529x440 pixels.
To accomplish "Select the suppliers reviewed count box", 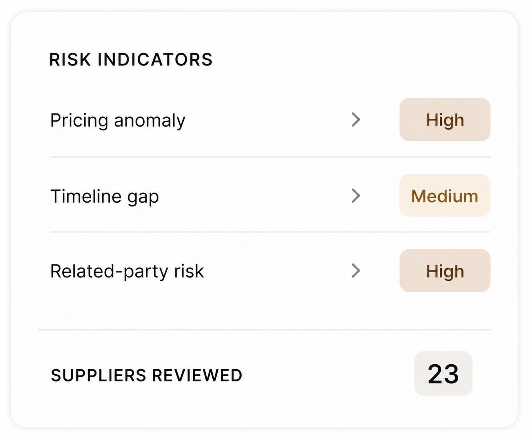I will click(443, 374).
